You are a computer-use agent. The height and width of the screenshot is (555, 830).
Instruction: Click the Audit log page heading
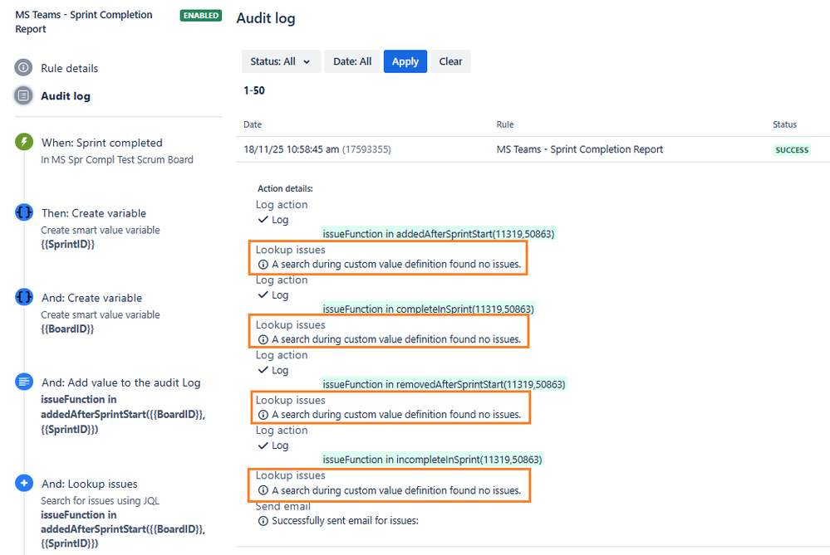[x=266, y=18]
